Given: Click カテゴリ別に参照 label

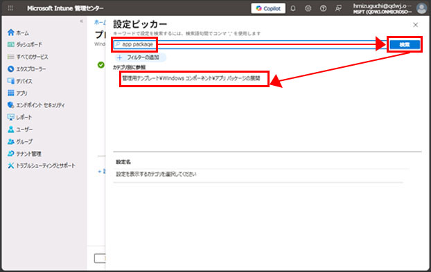Looking at the screenshot, I should point(129,67).
